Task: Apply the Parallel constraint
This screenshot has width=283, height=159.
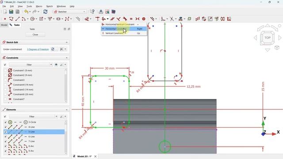Action: coord(112,19)
